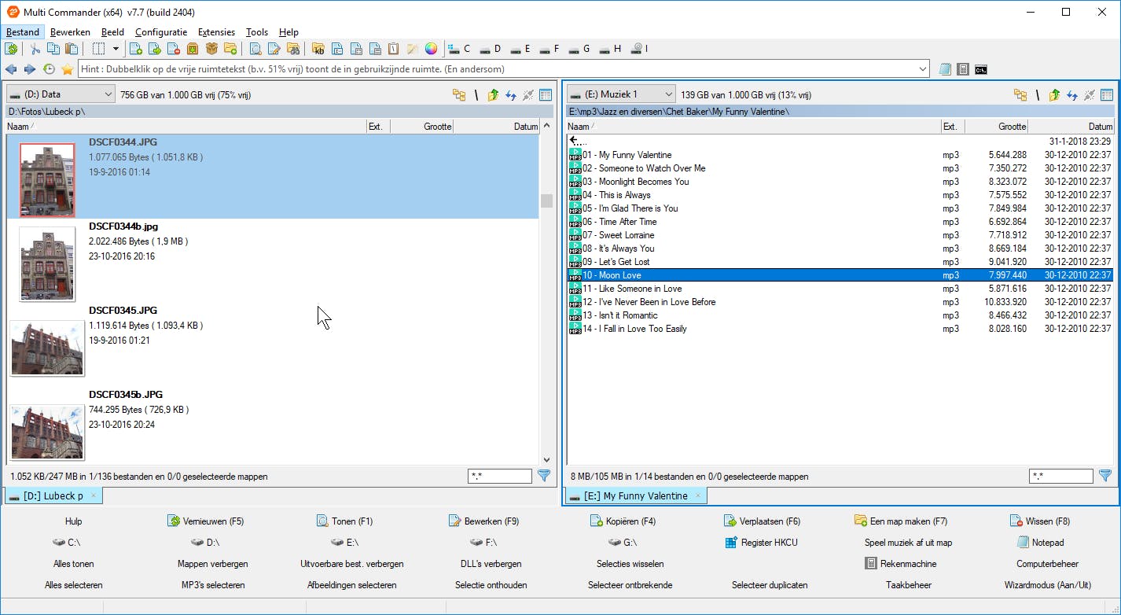Click the folder tree icon in left panel
1121x615 pixels.
click(458, 95)
